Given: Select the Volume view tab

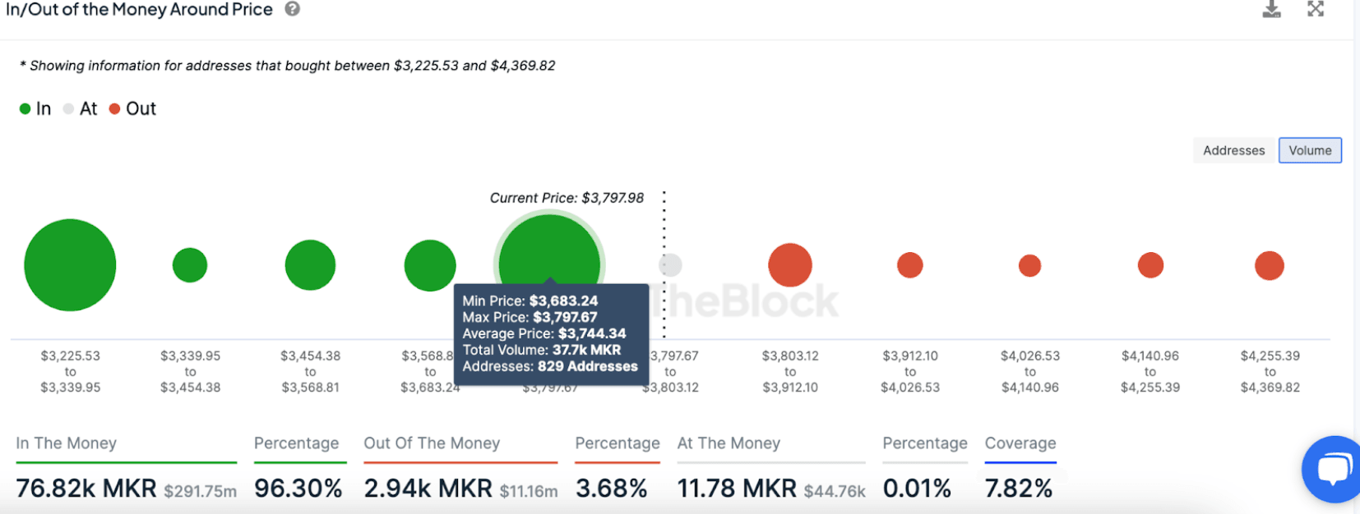Looking at the screenshot, I should 1310,150.
